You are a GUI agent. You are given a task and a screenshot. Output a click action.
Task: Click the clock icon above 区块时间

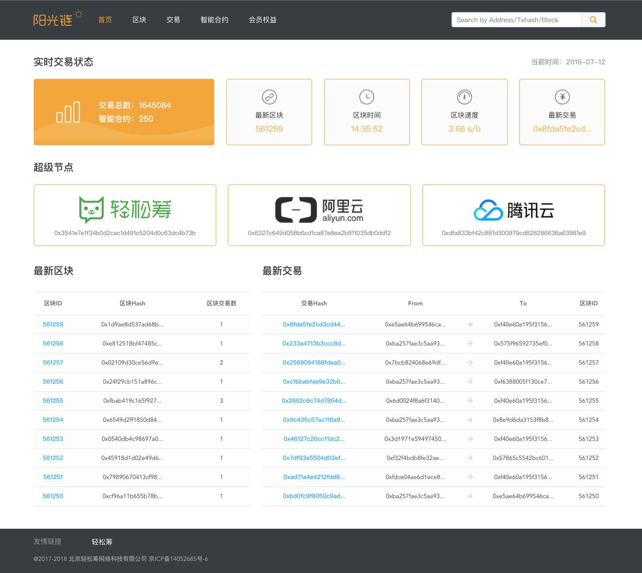(366, 97)
